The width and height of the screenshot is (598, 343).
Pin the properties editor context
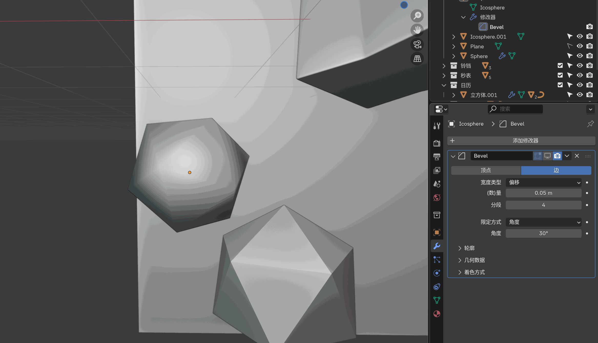591,124
